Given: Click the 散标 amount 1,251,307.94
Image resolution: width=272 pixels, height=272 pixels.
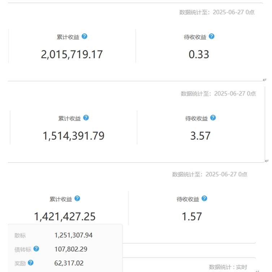Looking at the screenshot, I should pos(74,235).
